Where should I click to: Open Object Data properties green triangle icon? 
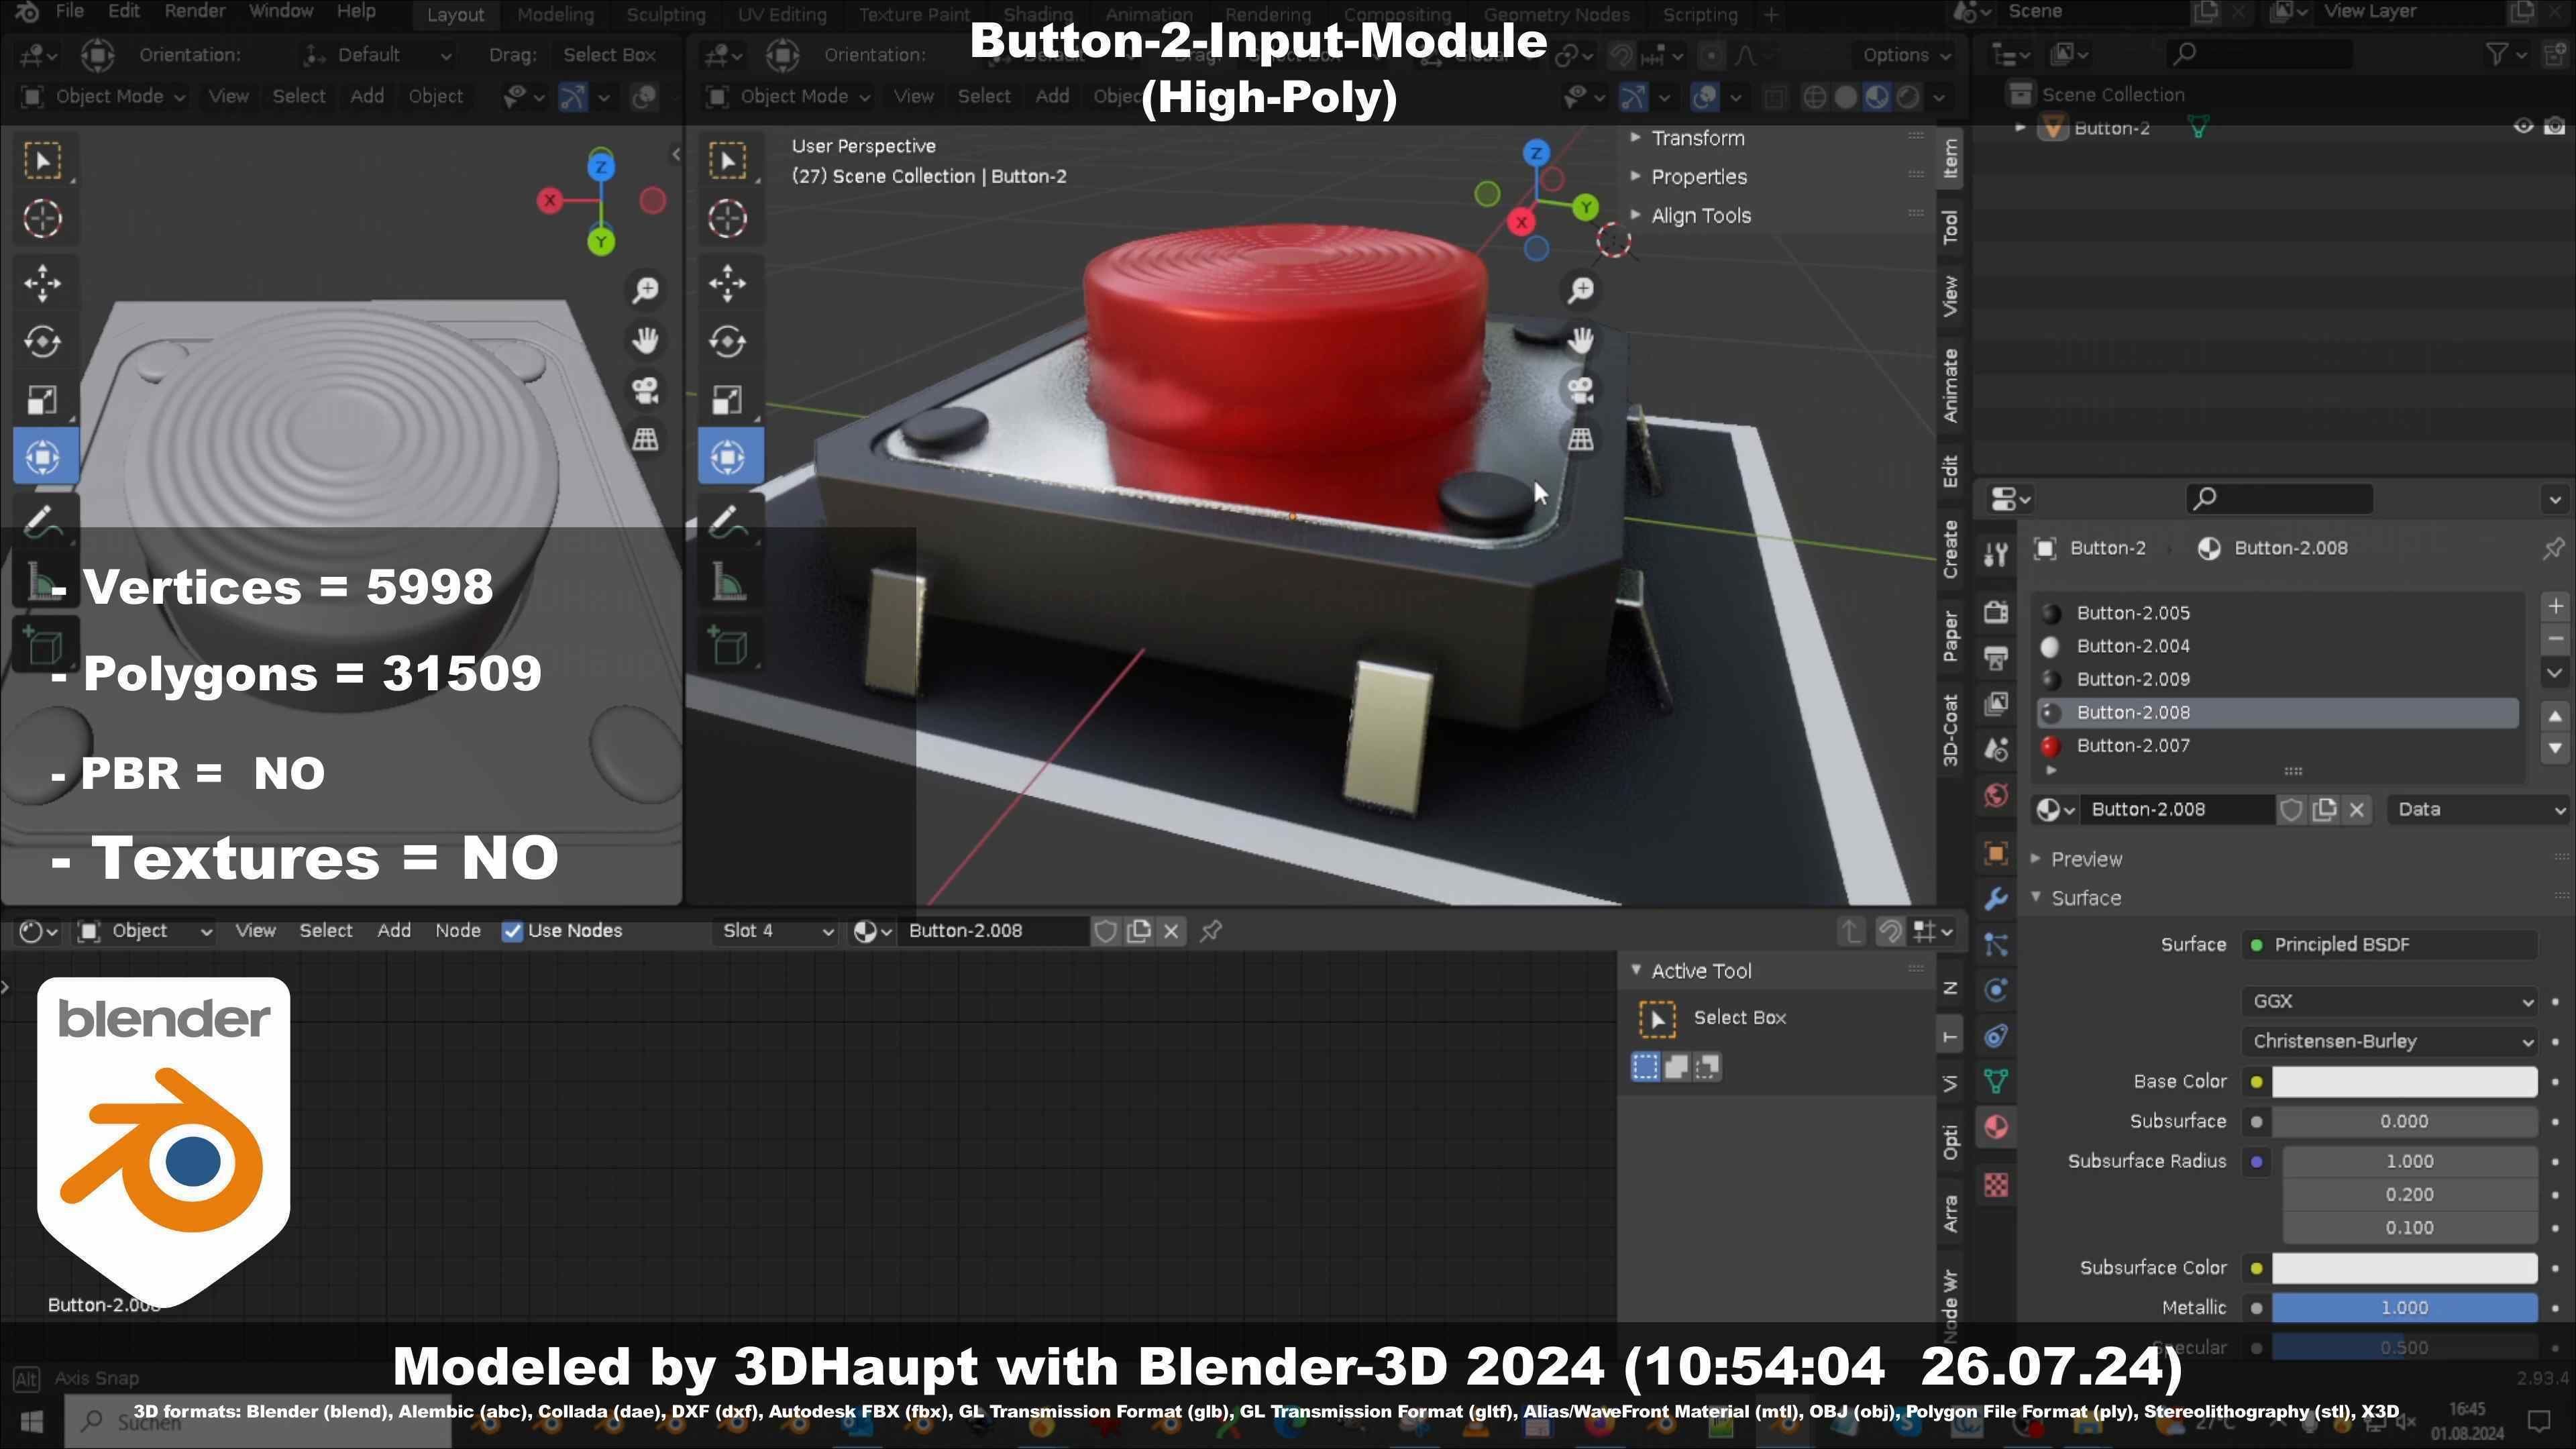pos(1996,1081)
